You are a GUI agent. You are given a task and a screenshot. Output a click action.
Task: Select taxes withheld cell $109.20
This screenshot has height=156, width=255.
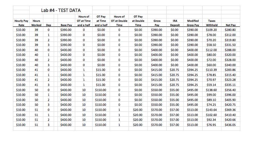click(211, 30)
